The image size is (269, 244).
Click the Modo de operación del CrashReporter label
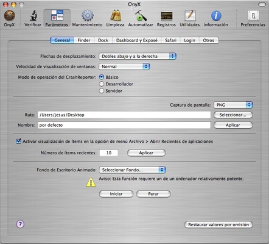[x=57, y=77]
